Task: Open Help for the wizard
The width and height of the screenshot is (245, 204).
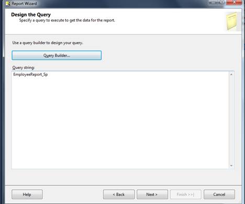Action: (27, 195)
